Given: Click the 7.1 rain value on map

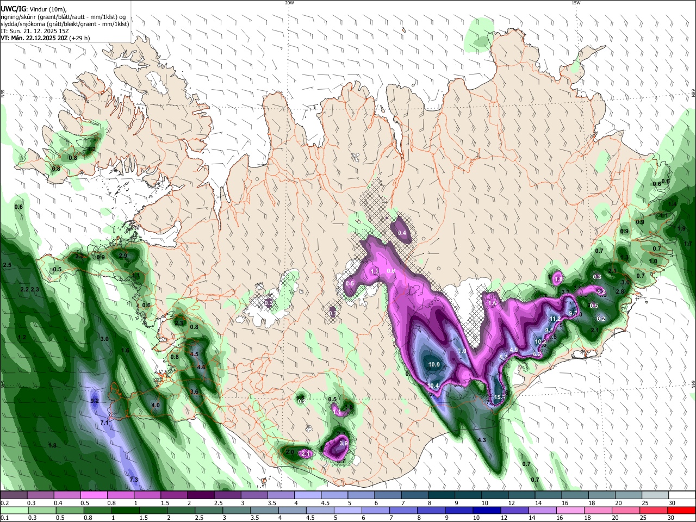Looking at the screenshot, I should pos(104,422).
